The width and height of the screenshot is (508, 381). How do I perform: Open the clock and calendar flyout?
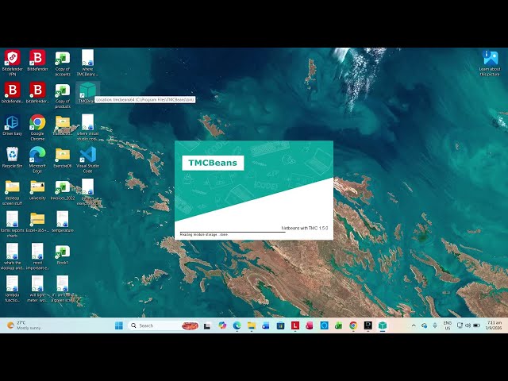coord(494,325)
